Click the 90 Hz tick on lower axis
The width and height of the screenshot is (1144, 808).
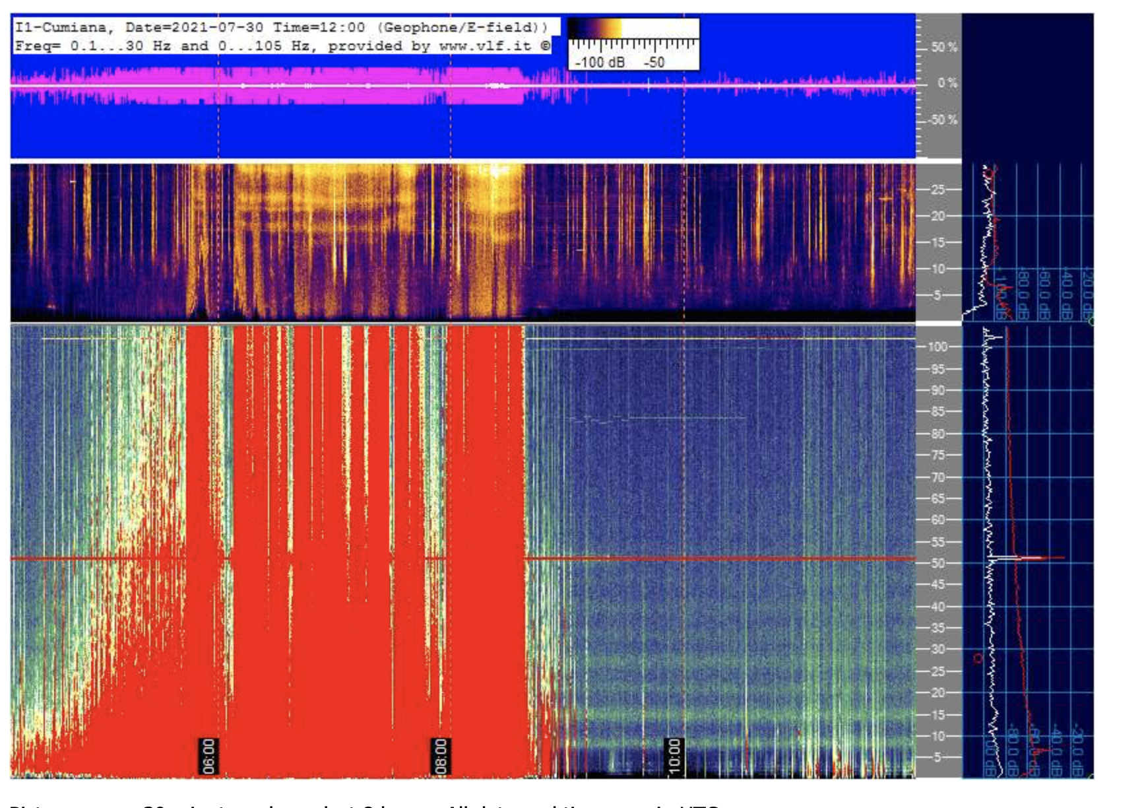(x=937, y=390)
